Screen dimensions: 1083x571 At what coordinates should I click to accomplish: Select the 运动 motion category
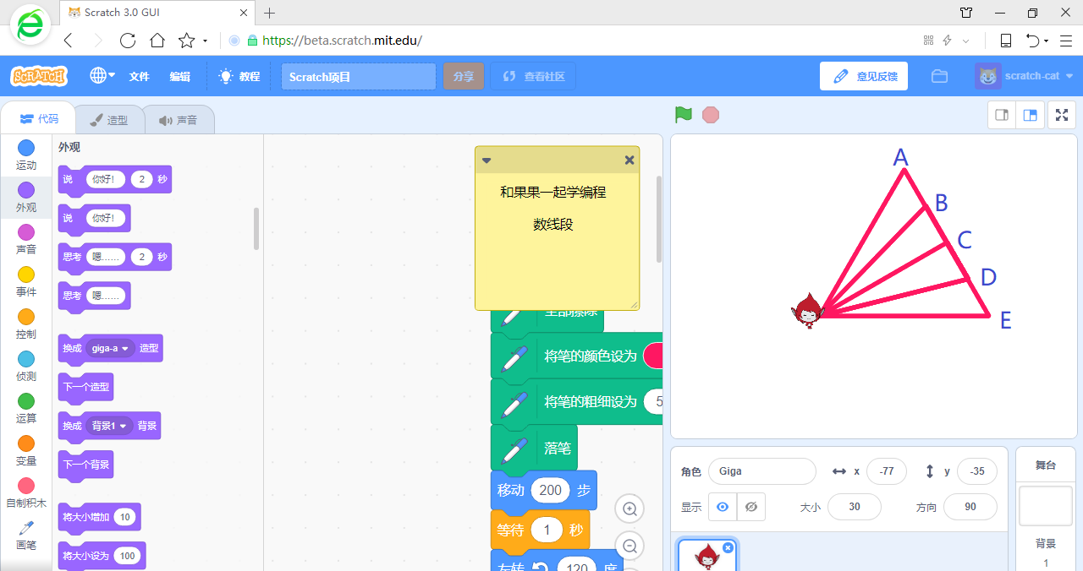point(26,155)
